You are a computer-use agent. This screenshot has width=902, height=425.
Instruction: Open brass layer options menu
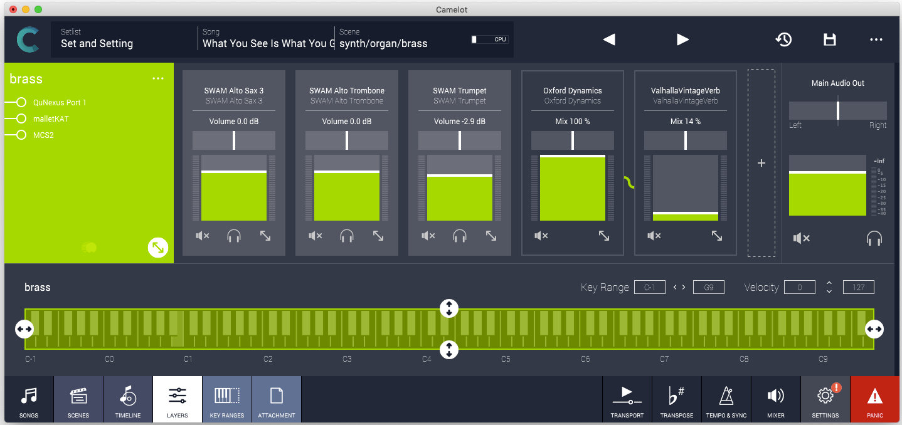tap(158, 78)
